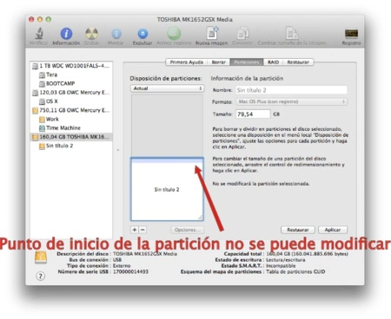Click the yellow disk icon beside Descripción
This screenshot has height=319, width=391.
click(41, 257)
